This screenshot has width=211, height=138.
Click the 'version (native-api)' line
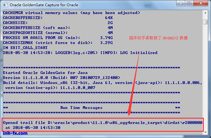pos(50,88)
